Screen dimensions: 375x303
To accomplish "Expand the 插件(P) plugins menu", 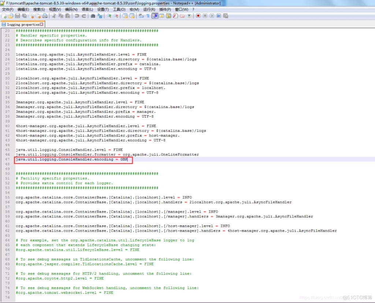I will [165, 9].
